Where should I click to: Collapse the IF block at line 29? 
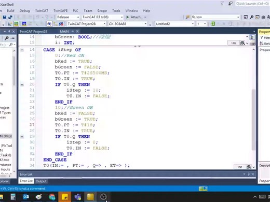[22, 137]
